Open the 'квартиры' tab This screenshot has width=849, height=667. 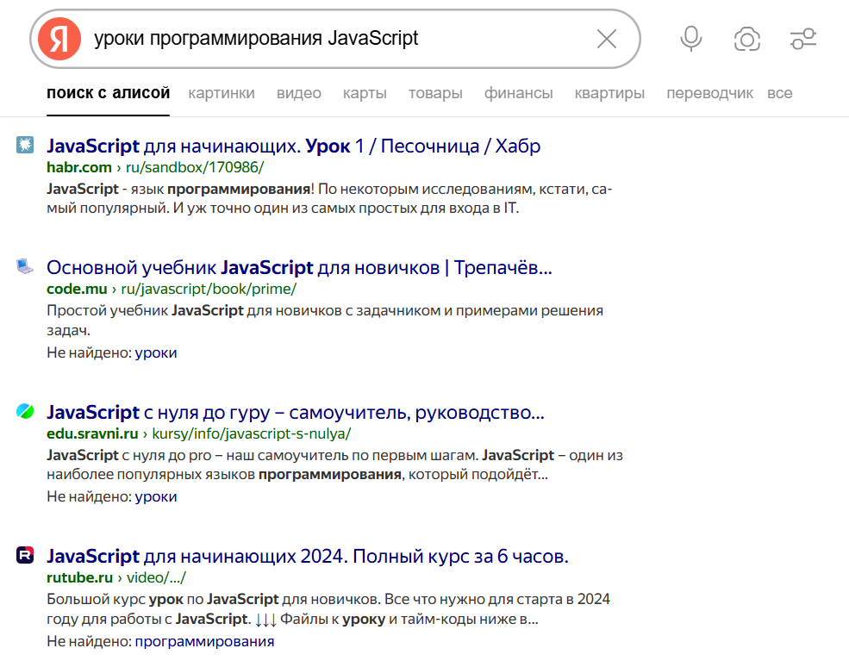tap(609, 93)
